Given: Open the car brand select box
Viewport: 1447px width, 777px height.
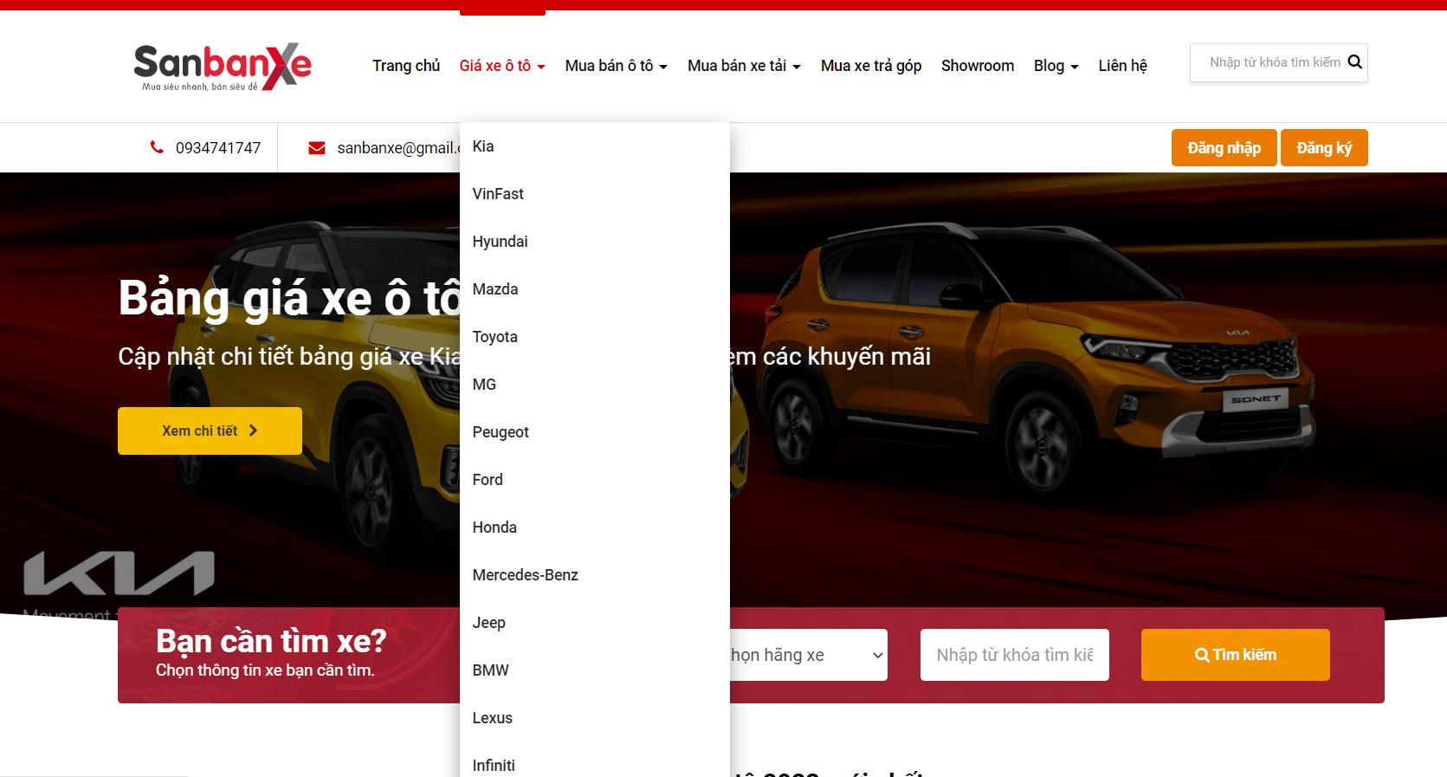Looking at the screenshot, I should coord(807,655).
